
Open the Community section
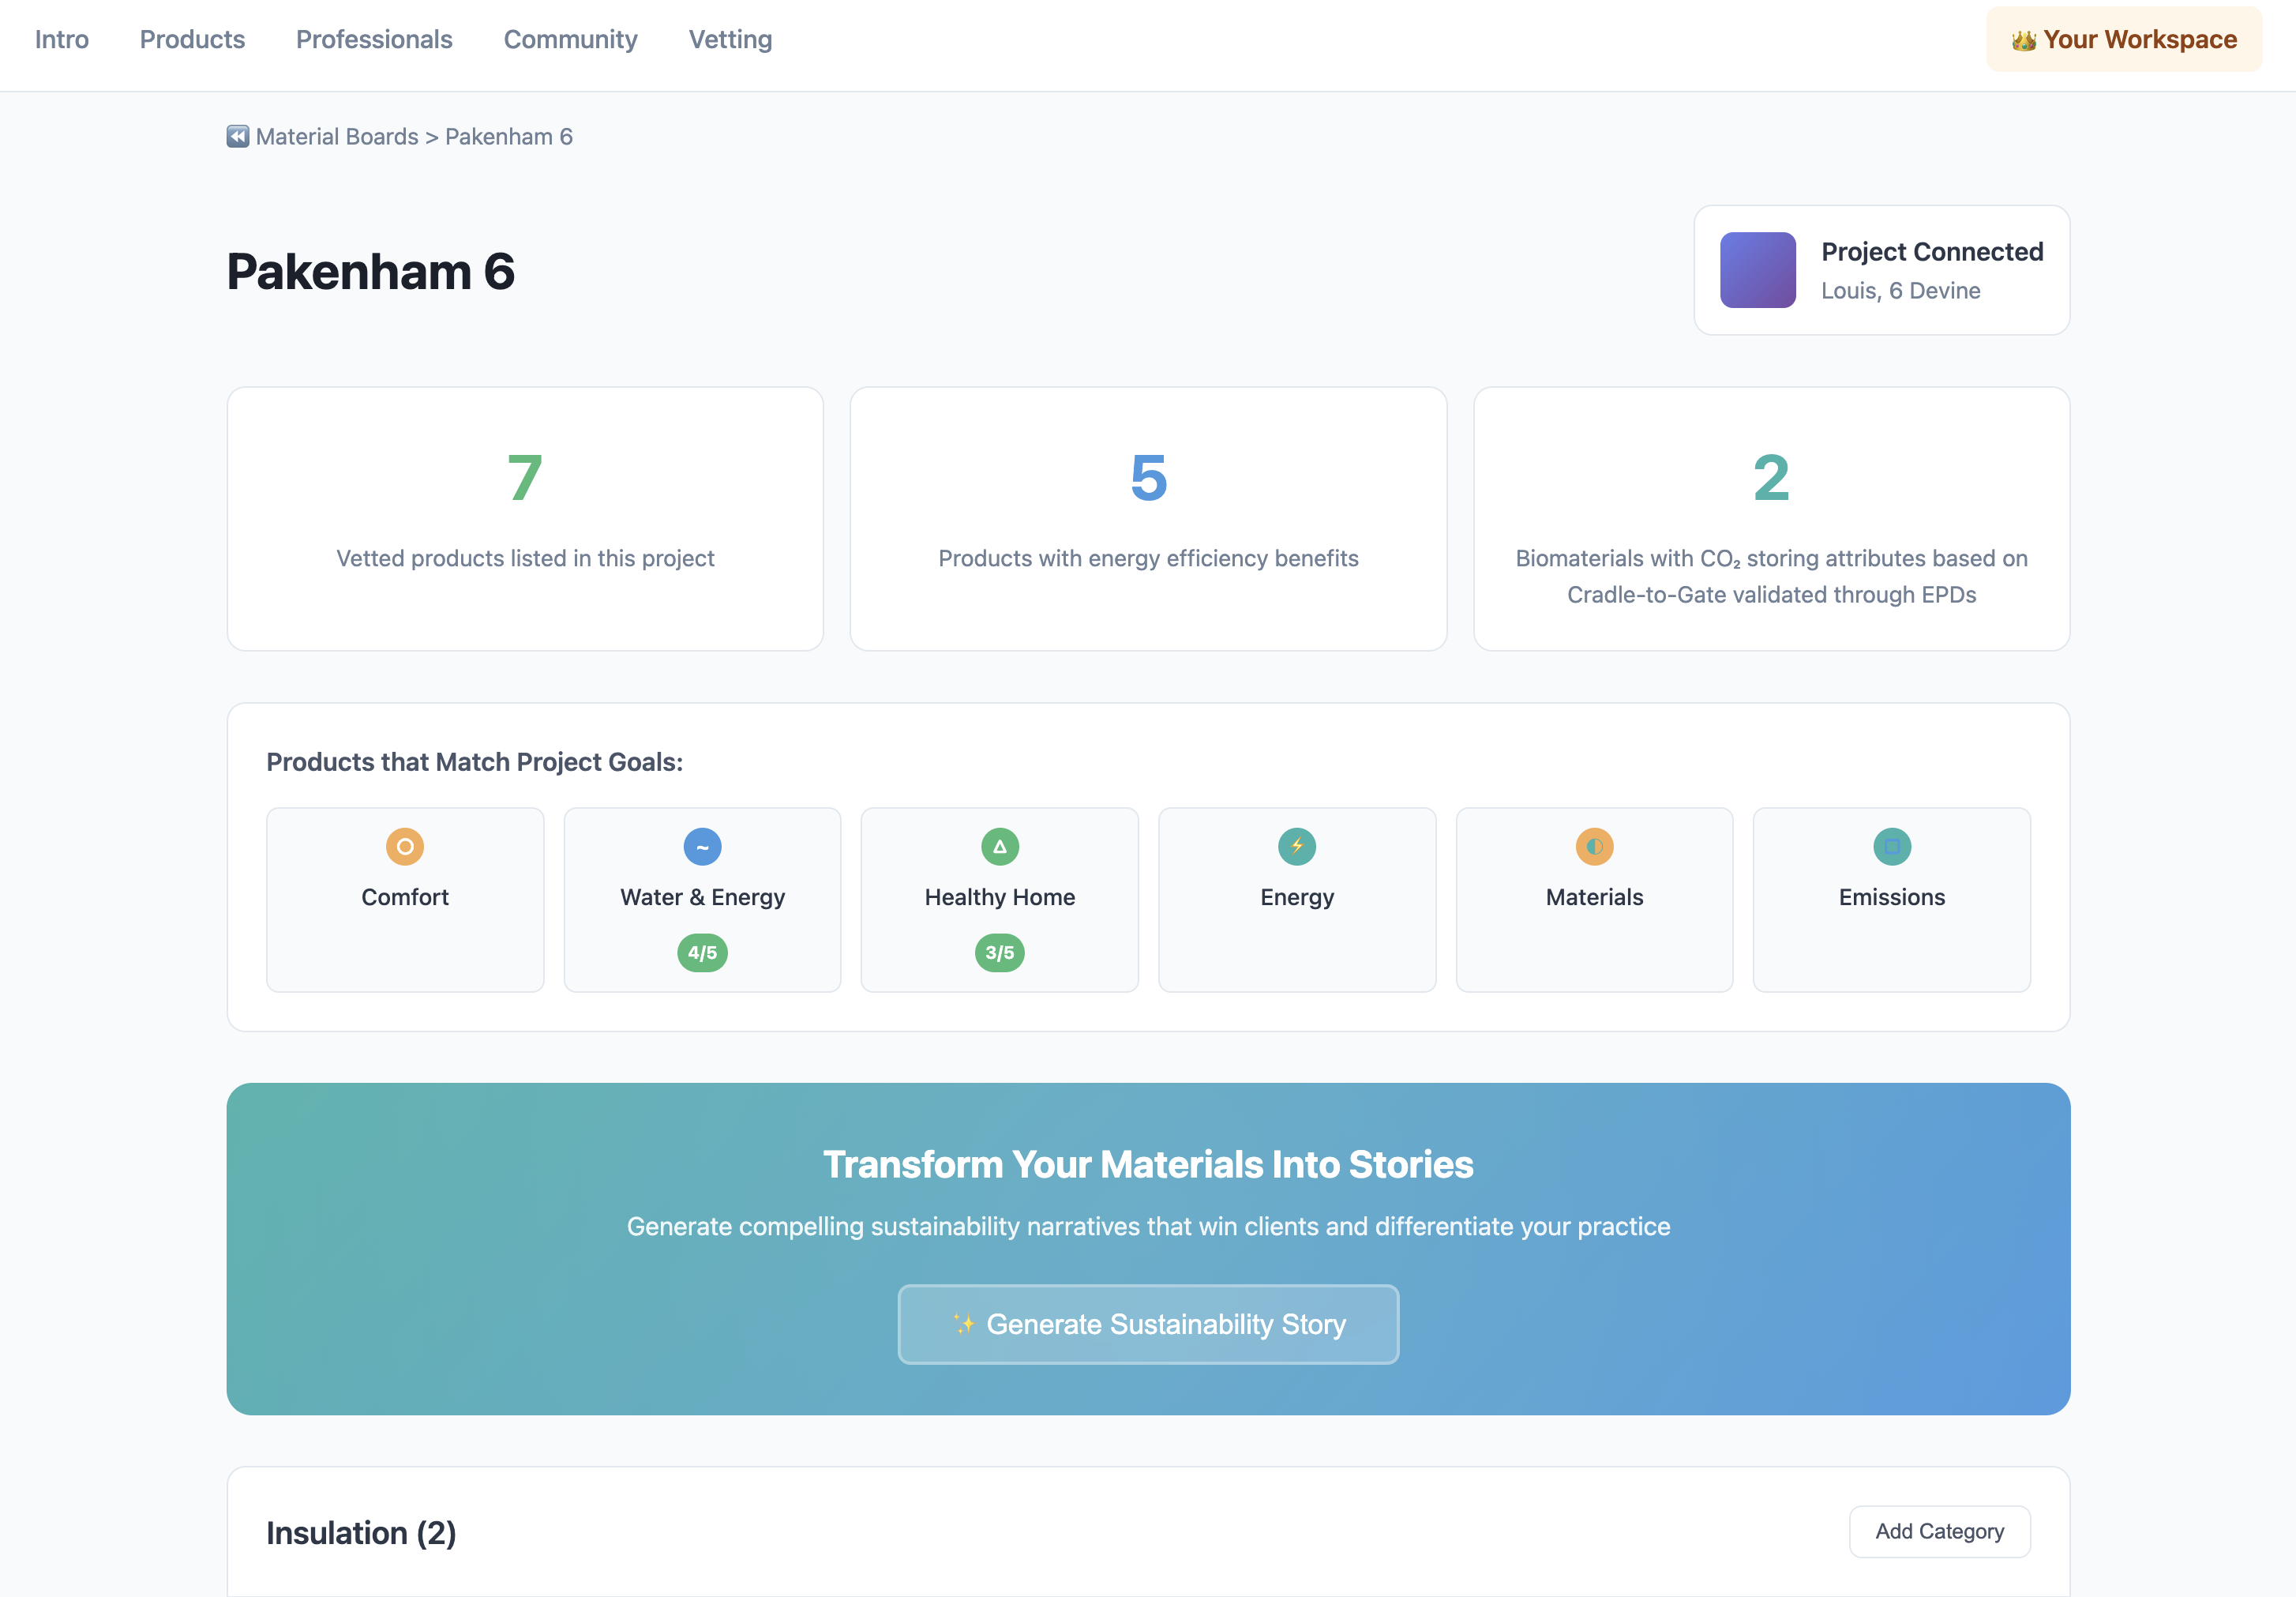(x=570, y=40)
